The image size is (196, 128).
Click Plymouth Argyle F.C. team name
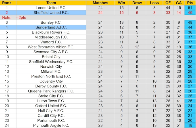point(51,125)
